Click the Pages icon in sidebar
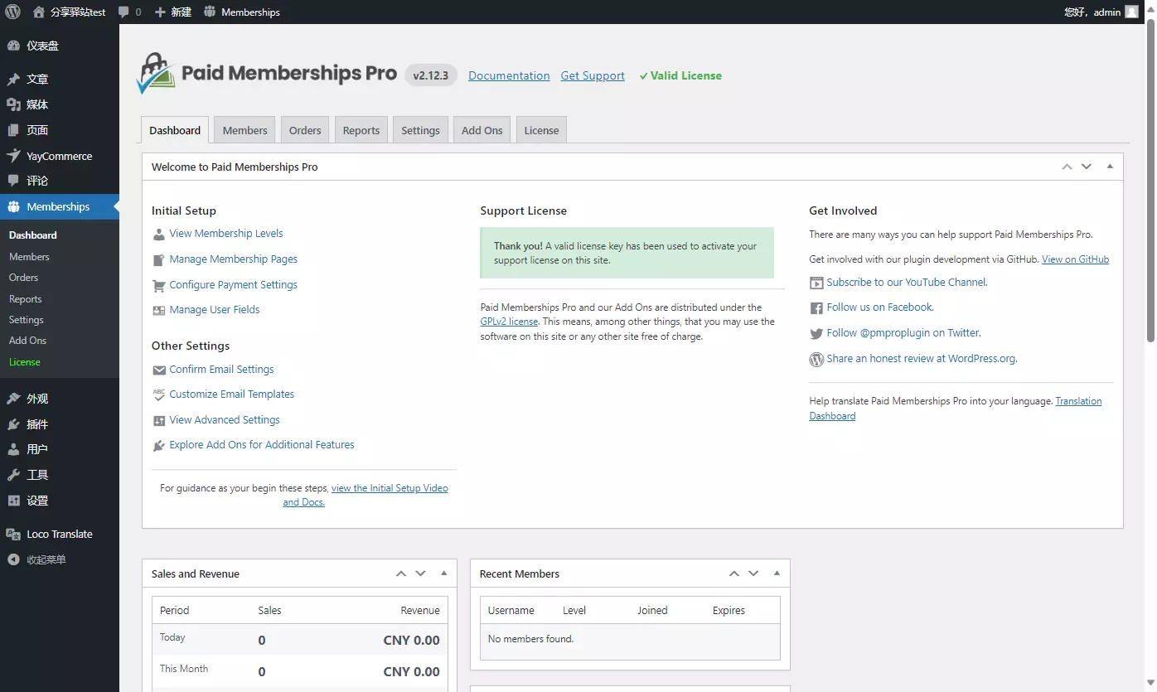Viewport: 1157px width, 692px height. click(x=13, y=130)
